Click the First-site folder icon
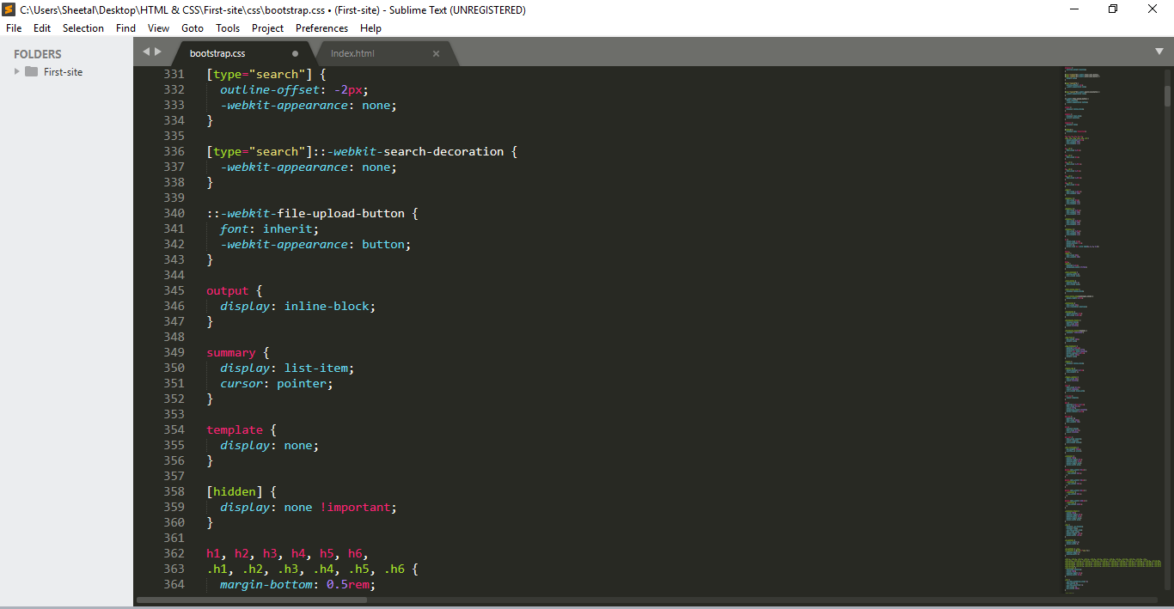 coord(32,72)
